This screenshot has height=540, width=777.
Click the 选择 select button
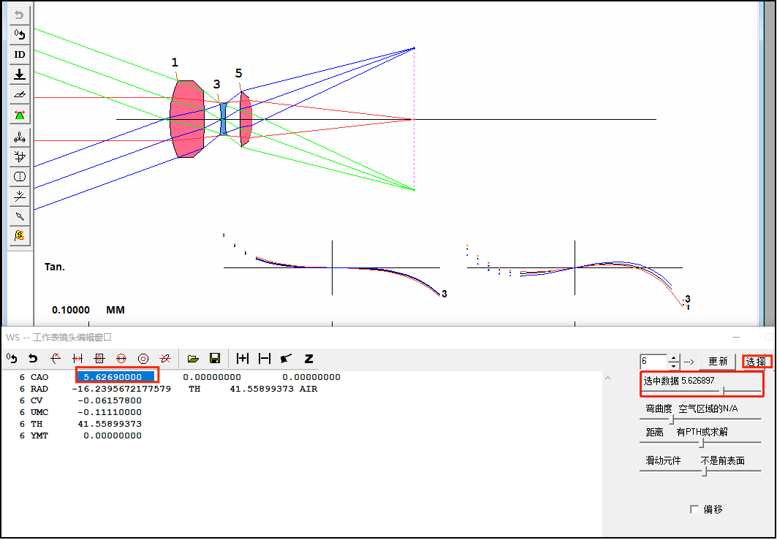(757, 361)
